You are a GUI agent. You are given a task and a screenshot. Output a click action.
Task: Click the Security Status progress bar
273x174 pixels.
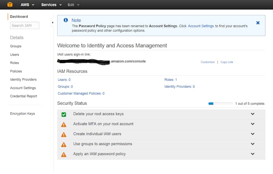[x=220, y=103]
